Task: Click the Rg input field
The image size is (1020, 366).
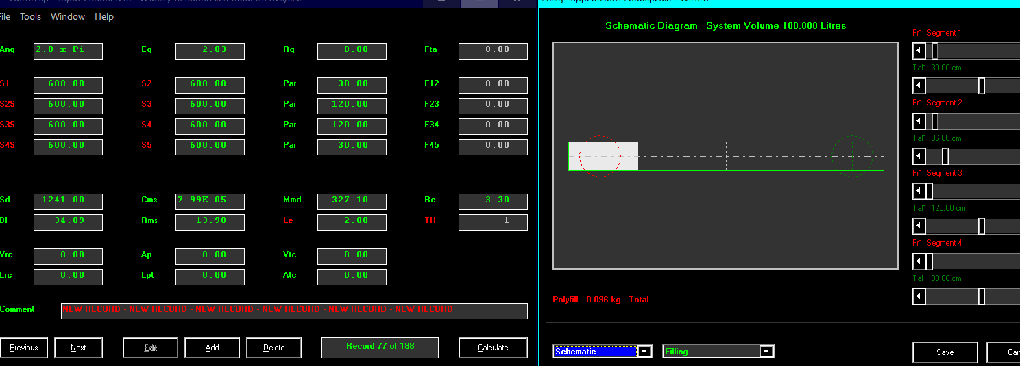Action: (352, 51)
